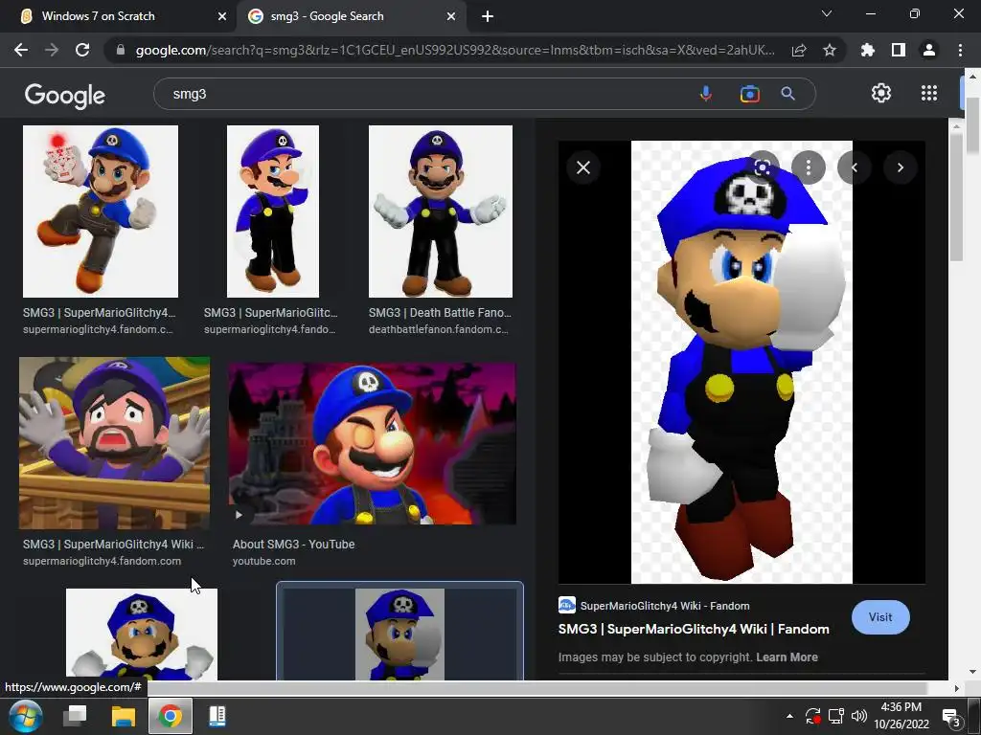Open the Windows Start button
The height and width of the screenshot is (735, 981).
coord(26,716)
